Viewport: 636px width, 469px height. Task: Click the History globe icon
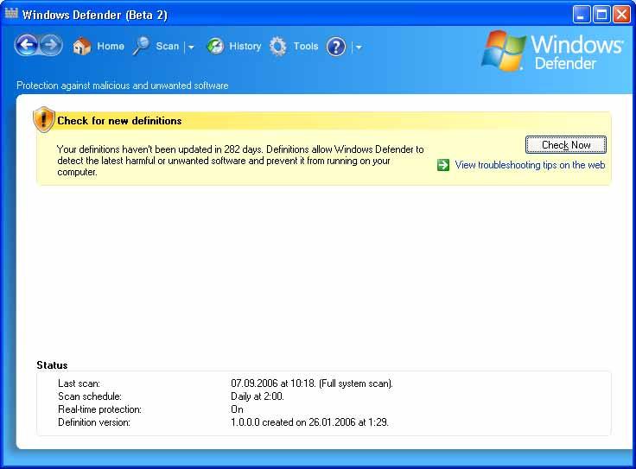(x=215, y=47)
